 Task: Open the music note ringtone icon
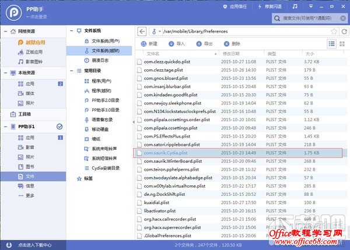click(295, 6)
